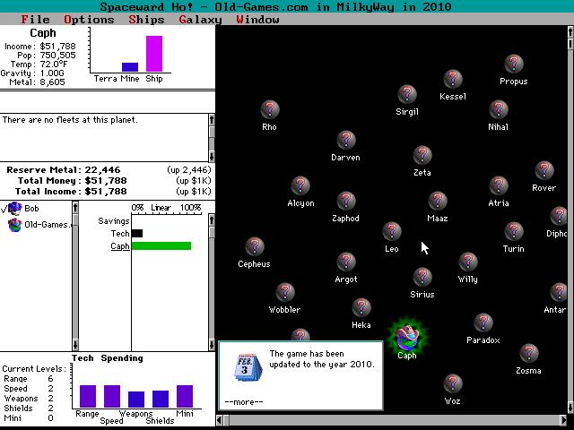Select the Argot planet icon

tap(346, 262)
